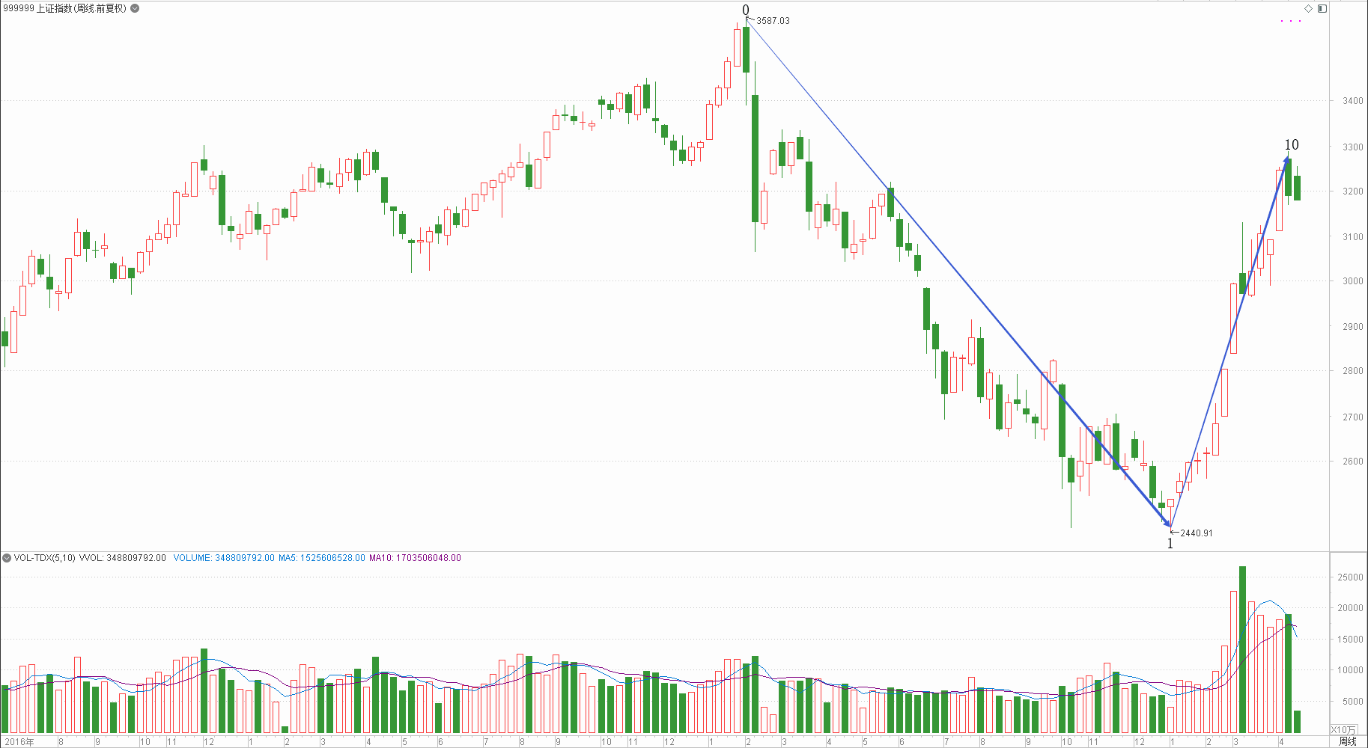Click the three magenta dots marker
This screenshot has height=748, width=1368.
click(1291, 21)
